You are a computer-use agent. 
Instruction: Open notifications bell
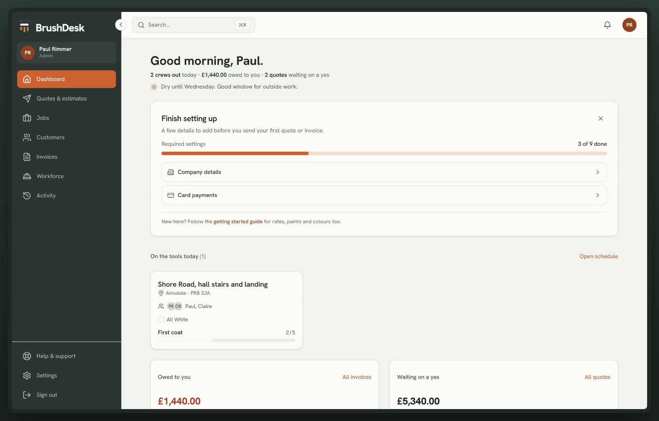pos(607,25)
